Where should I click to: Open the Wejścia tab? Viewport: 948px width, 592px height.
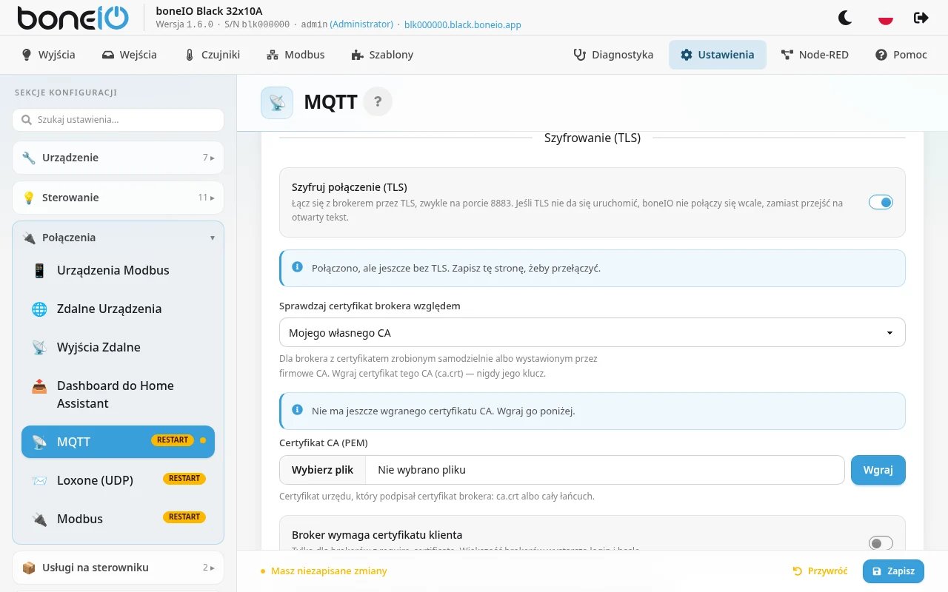(x=130, y=55)
